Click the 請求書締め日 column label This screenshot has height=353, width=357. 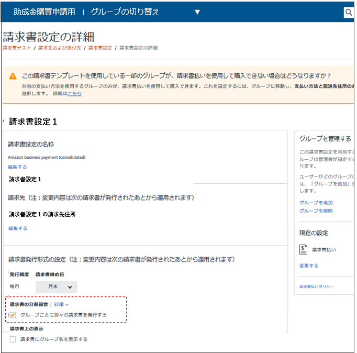pos(50,274)
